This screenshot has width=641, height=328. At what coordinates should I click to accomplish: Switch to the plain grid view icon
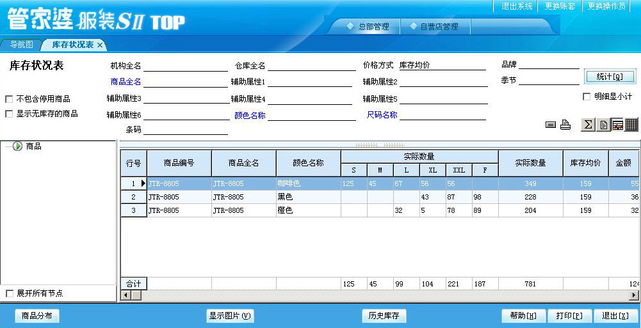(x=631, y=125)
